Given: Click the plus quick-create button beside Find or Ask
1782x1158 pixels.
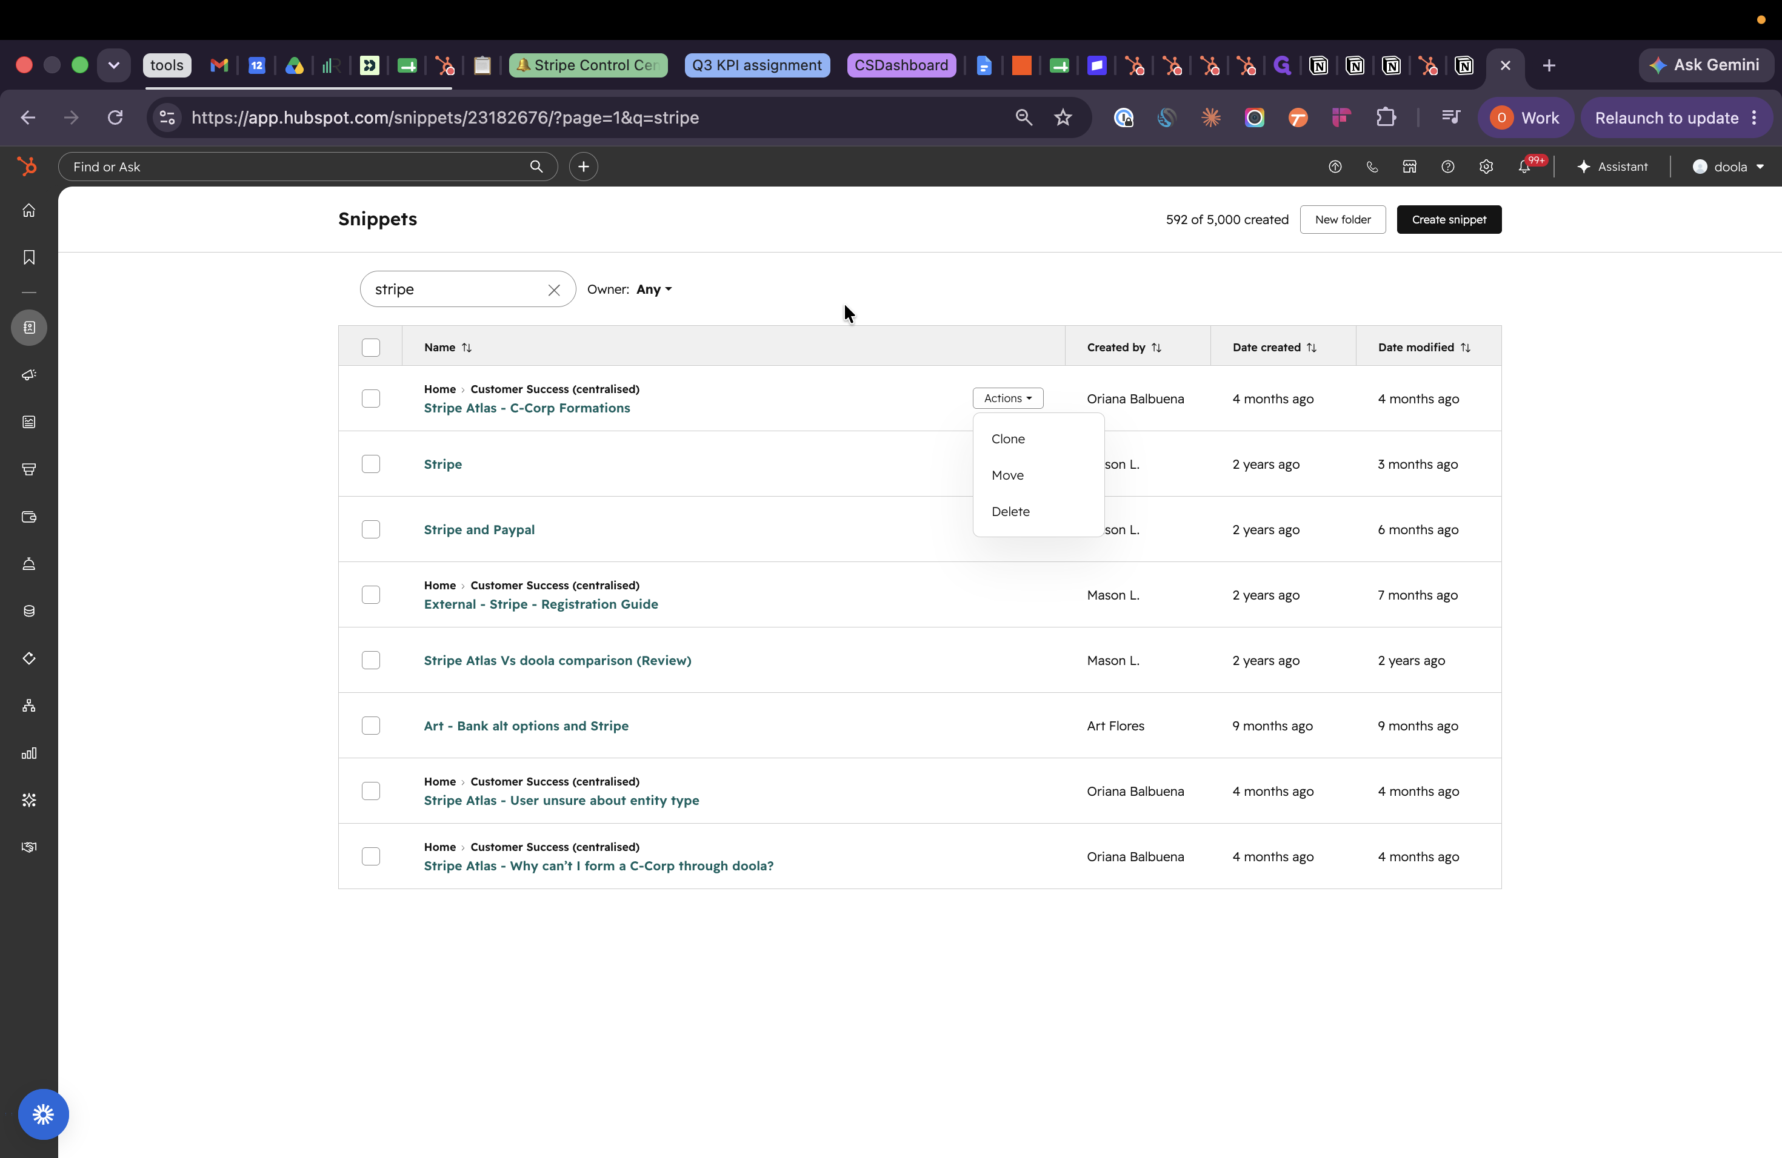Looking at the screenshot, I should tap(583, 166).
